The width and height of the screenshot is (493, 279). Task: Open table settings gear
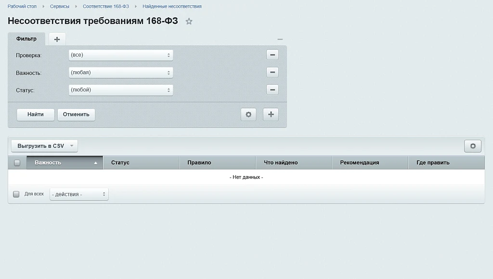pos(473,146)
